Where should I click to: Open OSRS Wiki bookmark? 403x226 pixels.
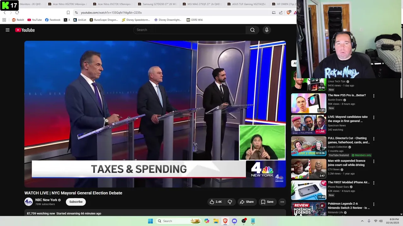coord(195,20)
